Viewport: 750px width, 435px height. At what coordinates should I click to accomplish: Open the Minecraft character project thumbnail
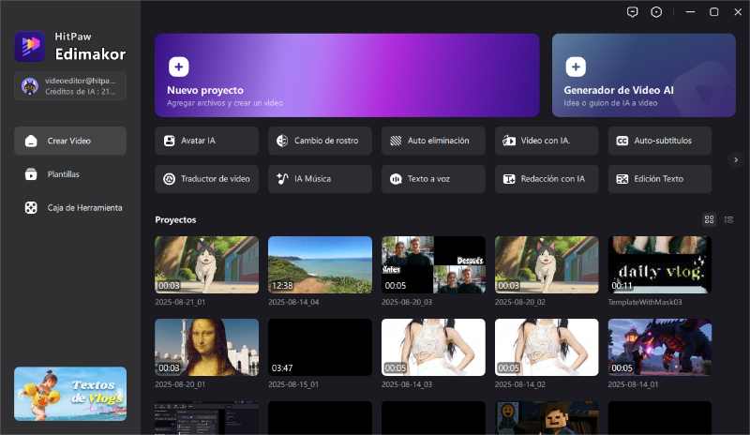(547, 418)
